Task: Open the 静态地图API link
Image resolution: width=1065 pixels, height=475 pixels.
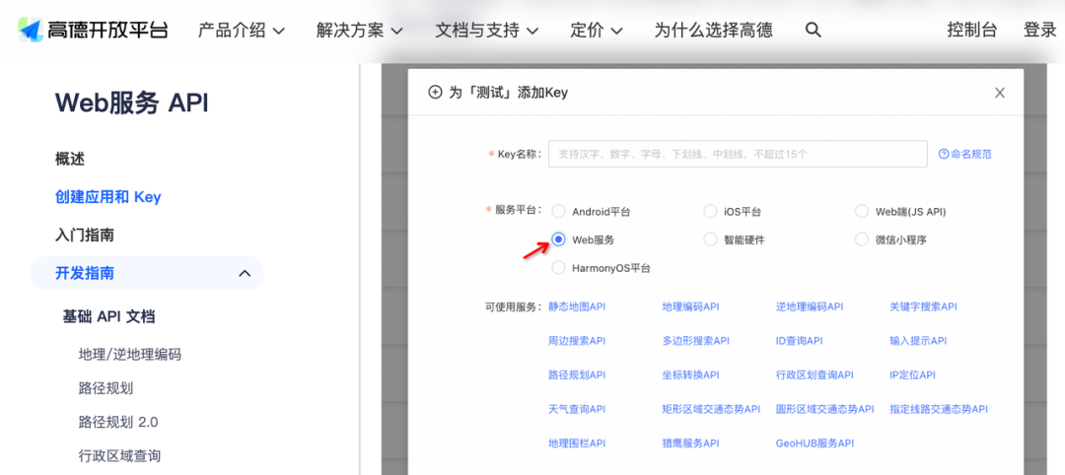Action: point(577,306)
